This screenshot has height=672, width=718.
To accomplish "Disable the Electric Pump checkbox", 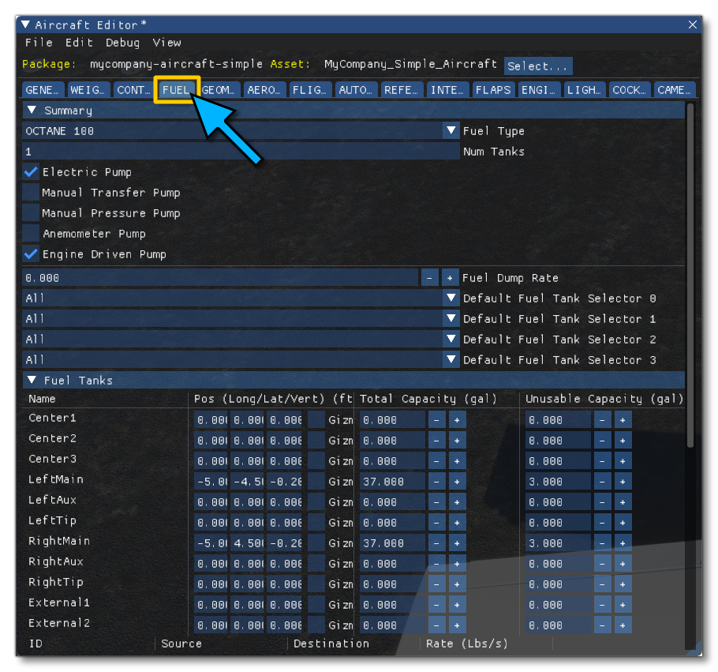I will pos(32,172).
